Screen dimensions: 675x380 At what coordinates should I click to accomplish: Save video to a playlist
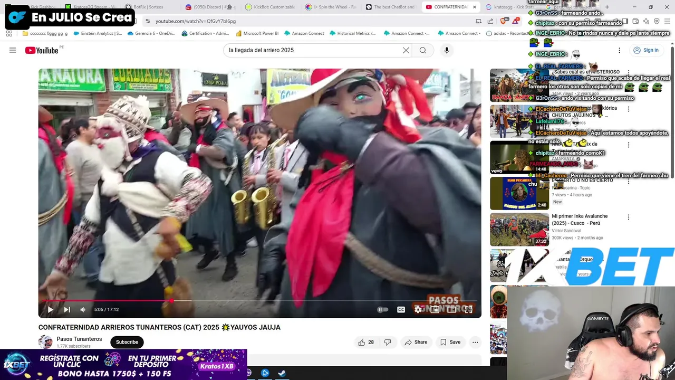450,342
